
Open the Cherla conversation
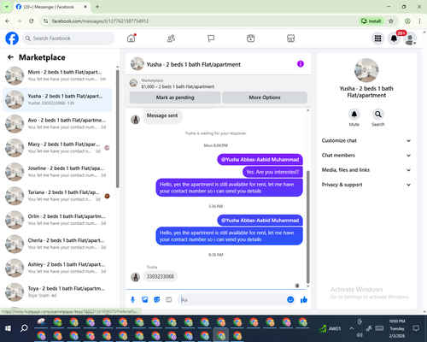coord(57,244)
